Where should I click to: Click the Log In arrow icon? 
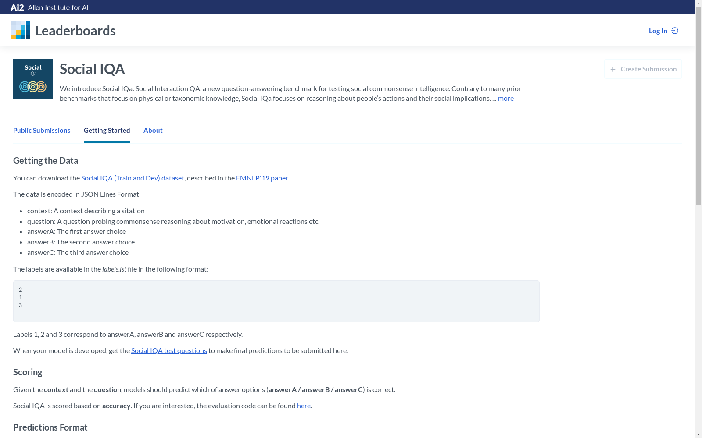pyautogui.click(x=675, y=31)
